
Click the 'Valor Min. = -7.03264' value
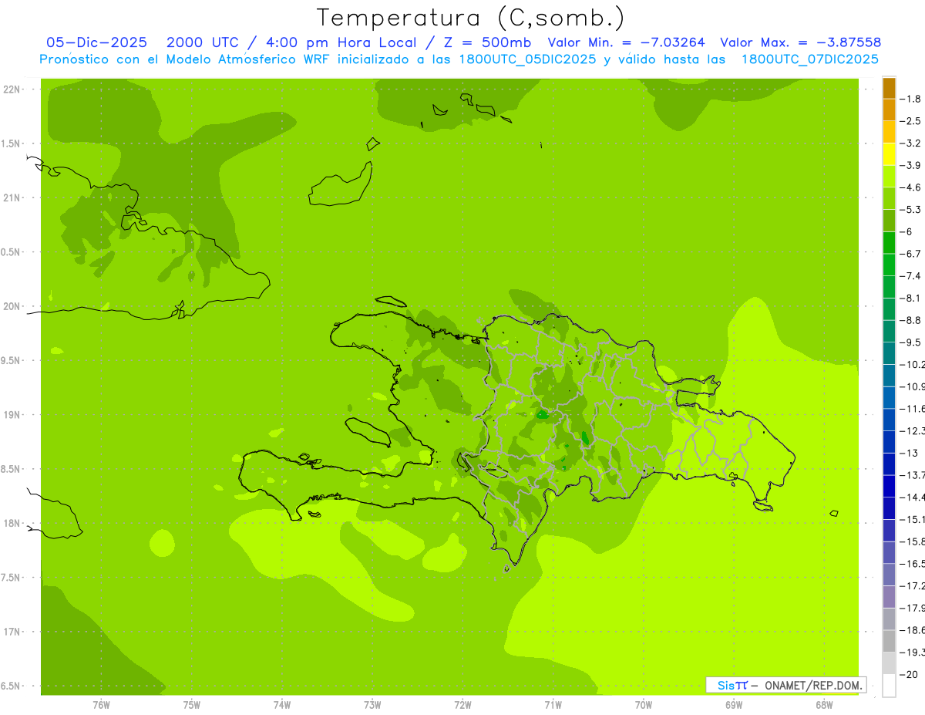[627, 42]
